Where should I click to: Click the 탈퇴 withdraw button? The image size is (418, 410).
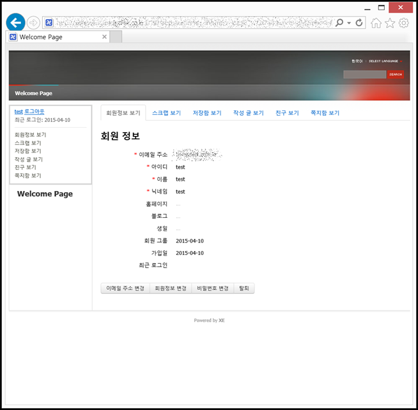(x=244, y=288)
